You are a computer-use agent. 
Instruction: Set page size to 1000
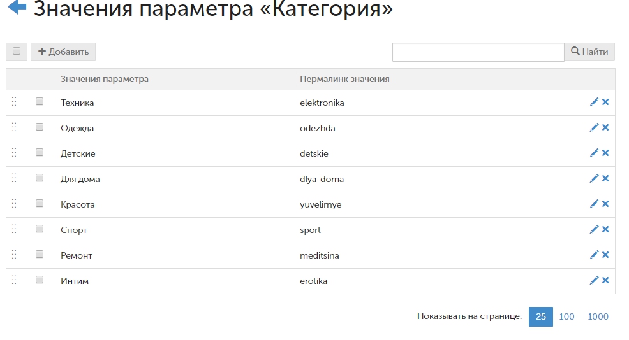[598, 316]
